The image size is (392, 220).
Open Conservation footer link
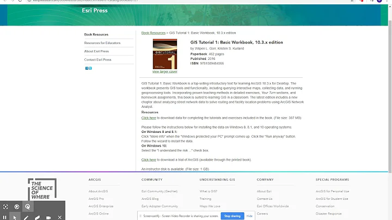(x=325, y=206)
